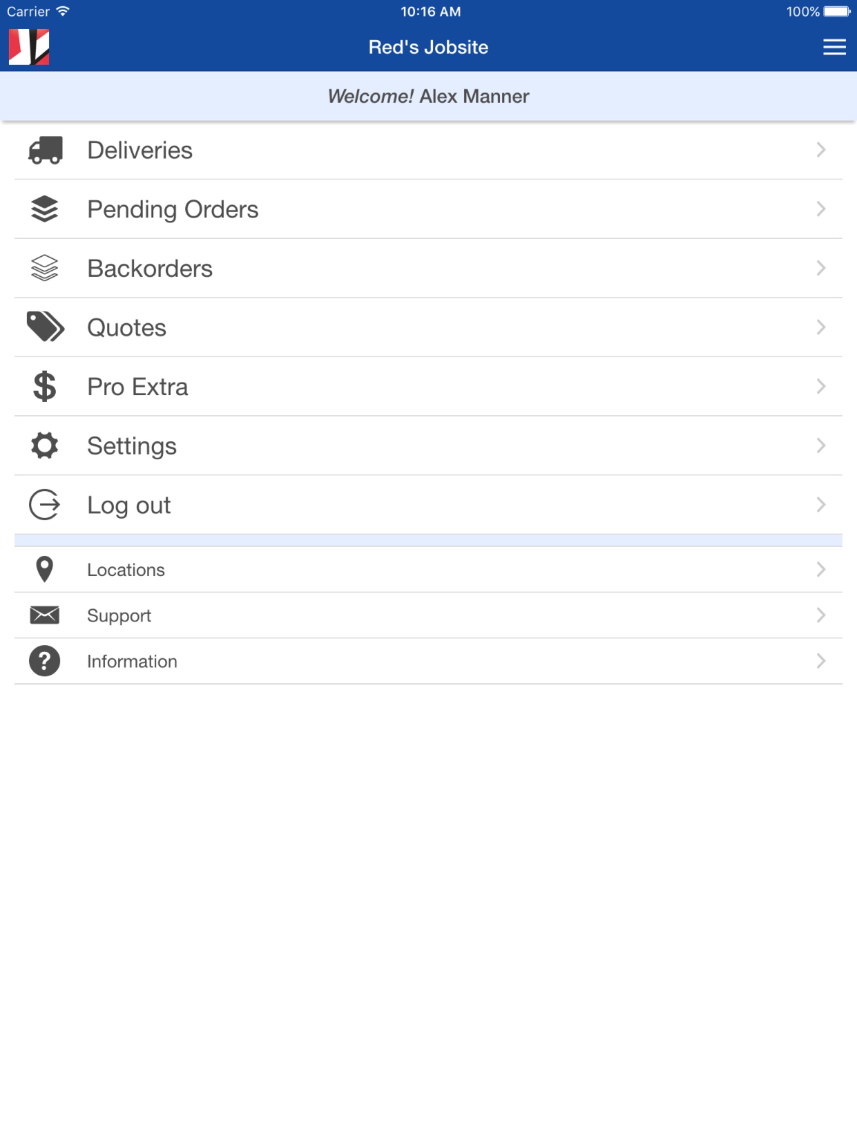This screenshot has height=1143, width=857.
Task: Tap the Log out text label
Action: coord(129,505)
